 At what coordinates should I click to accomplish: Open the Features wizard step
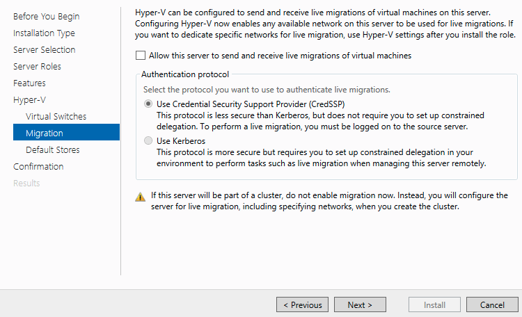point(29,83)
